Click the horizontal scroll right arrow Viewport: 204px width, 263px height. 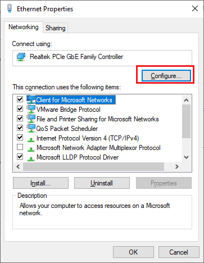click(176, 166)
